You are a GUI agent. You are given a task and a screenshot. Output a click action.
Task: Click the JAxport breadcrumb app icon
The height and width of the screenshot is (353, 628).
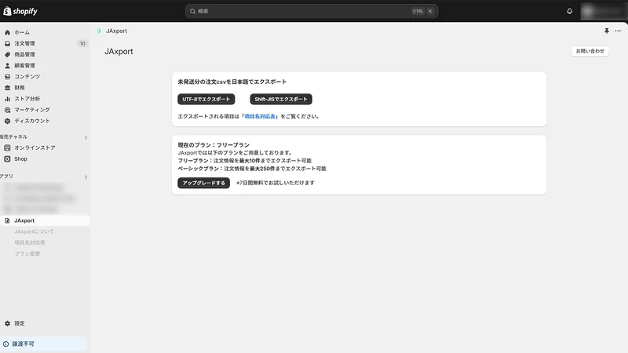99,31
